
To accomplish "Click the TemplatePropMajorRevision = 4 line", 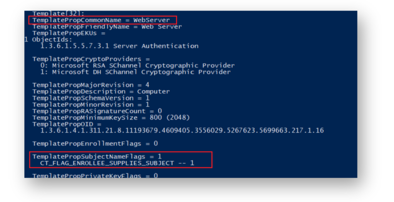I will 91,85.
